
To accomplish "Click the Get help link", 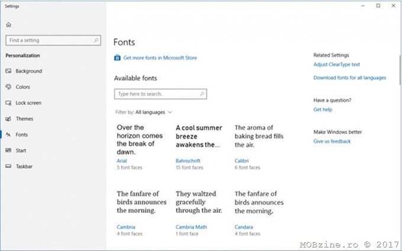I will tap(323, 110).
